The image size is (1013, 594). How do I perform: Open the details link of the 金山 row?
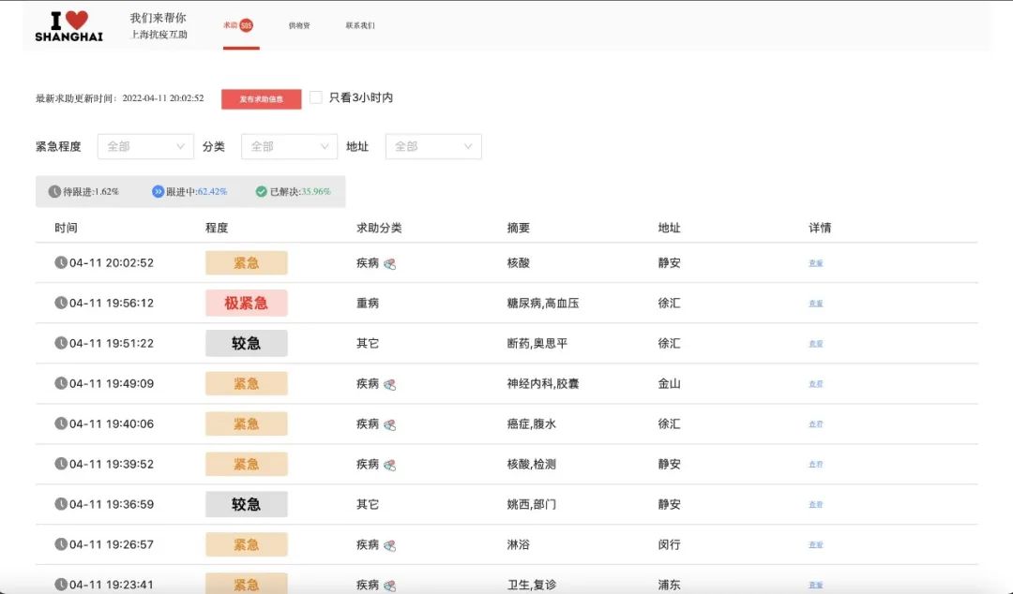point(816,383)
